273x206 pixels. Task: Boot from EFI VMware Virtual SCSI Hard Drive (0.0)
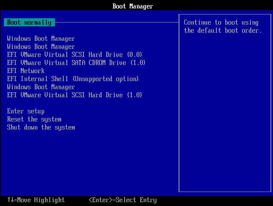click(x=74, y=55)
